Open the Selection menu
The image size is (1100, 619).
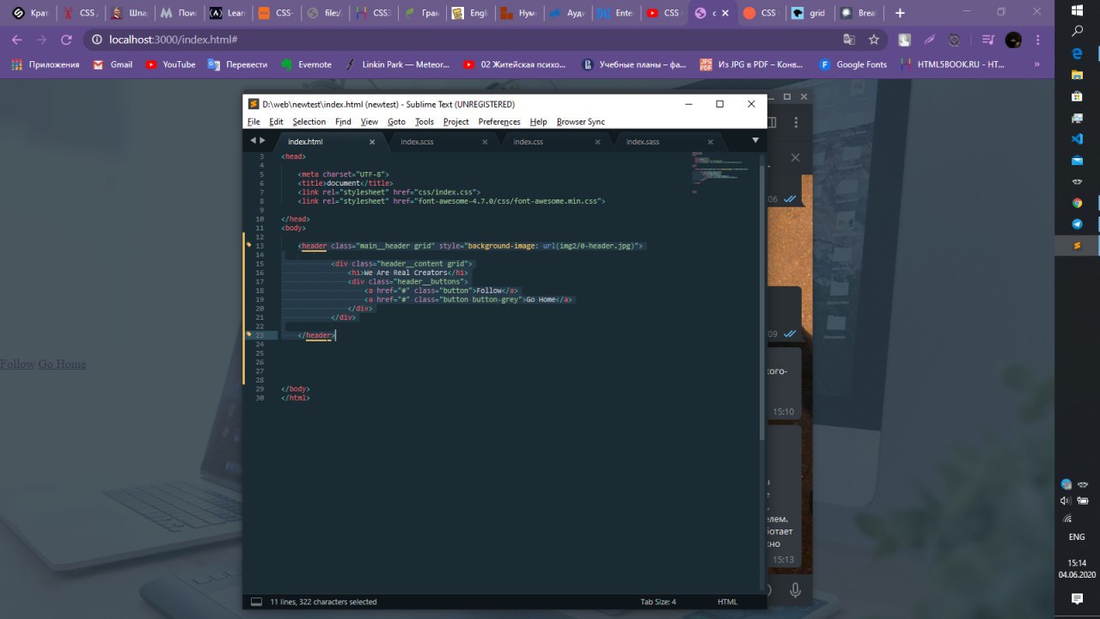point(309,121)
